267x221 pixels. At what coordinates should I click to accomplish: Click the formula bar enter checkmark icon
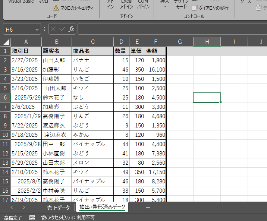(x=62, y=29)
